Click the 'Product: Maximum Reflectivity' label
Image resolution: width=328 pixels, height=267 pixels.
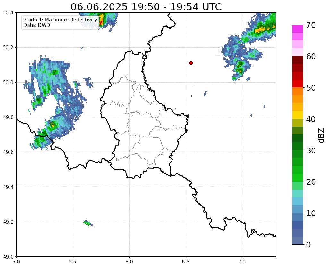(60, 20)
